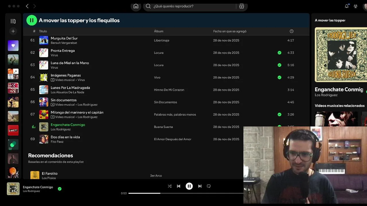
Task: Open Los Abuelos De La Nada artist link
Action: (x=67, y=92)
